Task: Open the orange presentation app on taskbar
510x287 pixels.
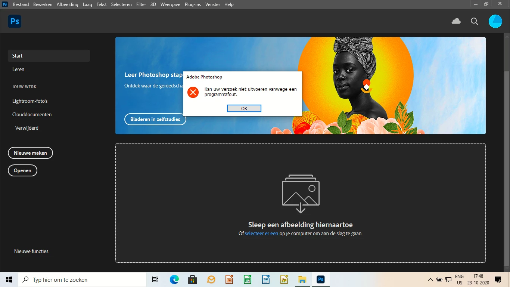Action: click(x=229, y=280)
